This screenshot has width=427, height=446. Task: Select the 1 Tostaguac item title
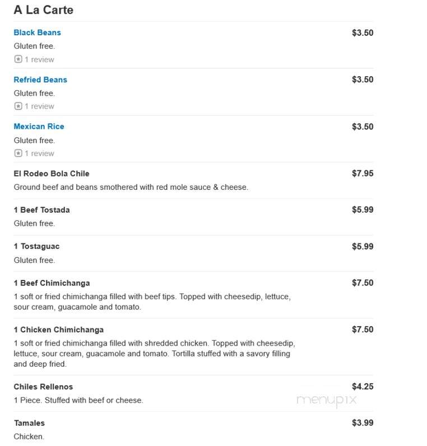click(37, 246)
